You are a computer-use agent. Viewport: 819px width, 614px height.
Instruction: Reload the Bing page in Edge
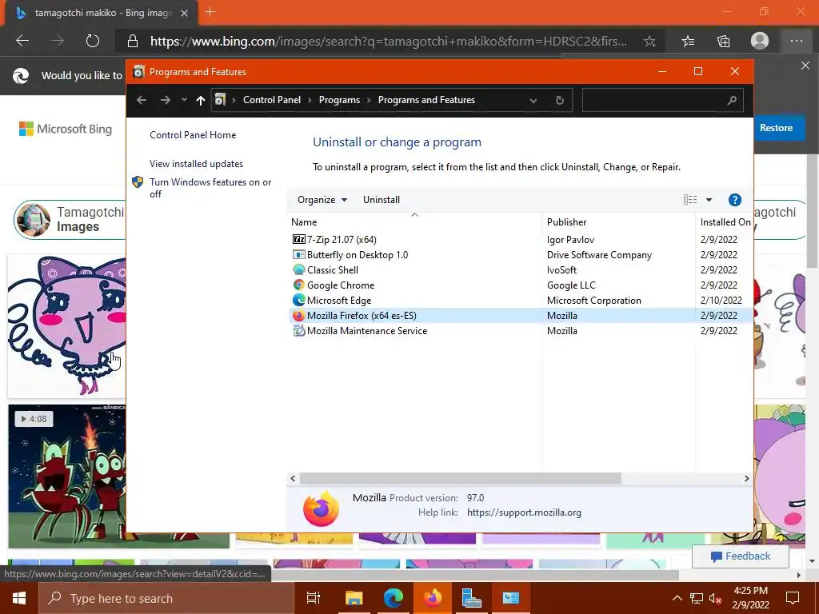tap(93, 41)
